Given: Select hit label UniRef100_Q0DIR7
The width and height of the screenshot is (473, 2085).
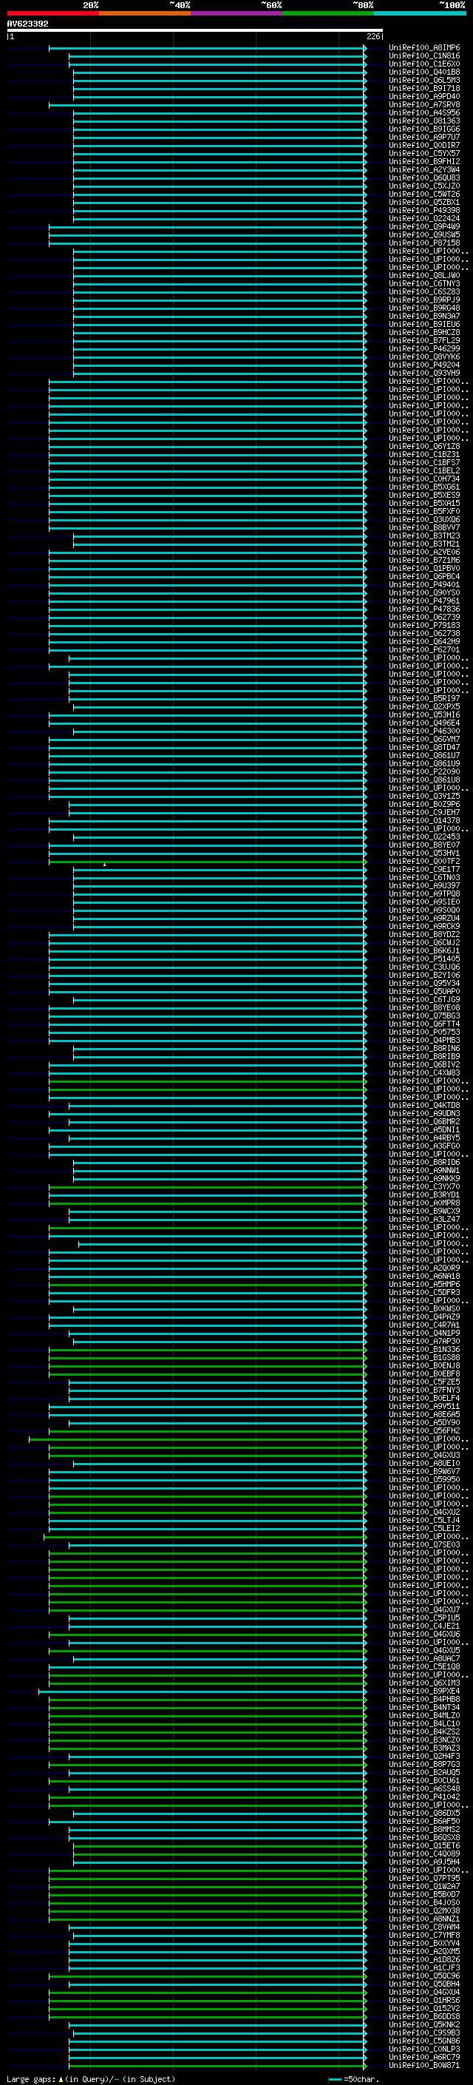Looking at the screenshot, I should click(423, 146).
